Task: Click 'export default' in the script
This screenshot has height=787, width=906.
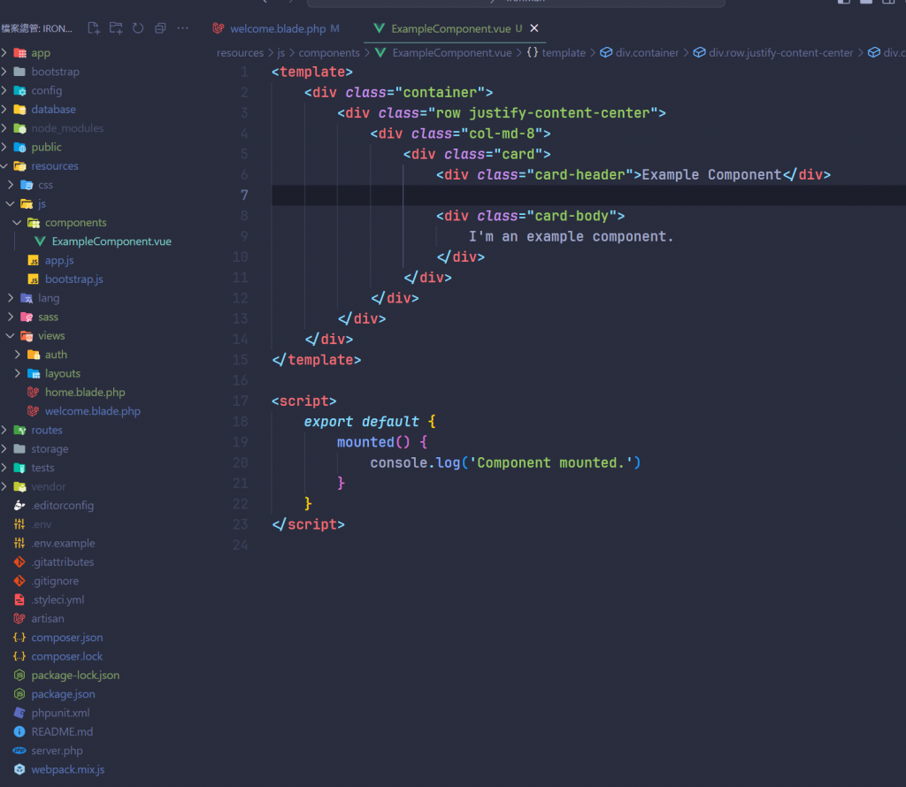Action: click(361, 422)
